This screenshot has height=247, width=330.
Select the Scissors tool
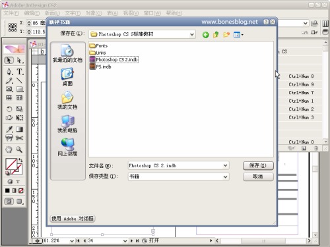[x=19, y=138]
